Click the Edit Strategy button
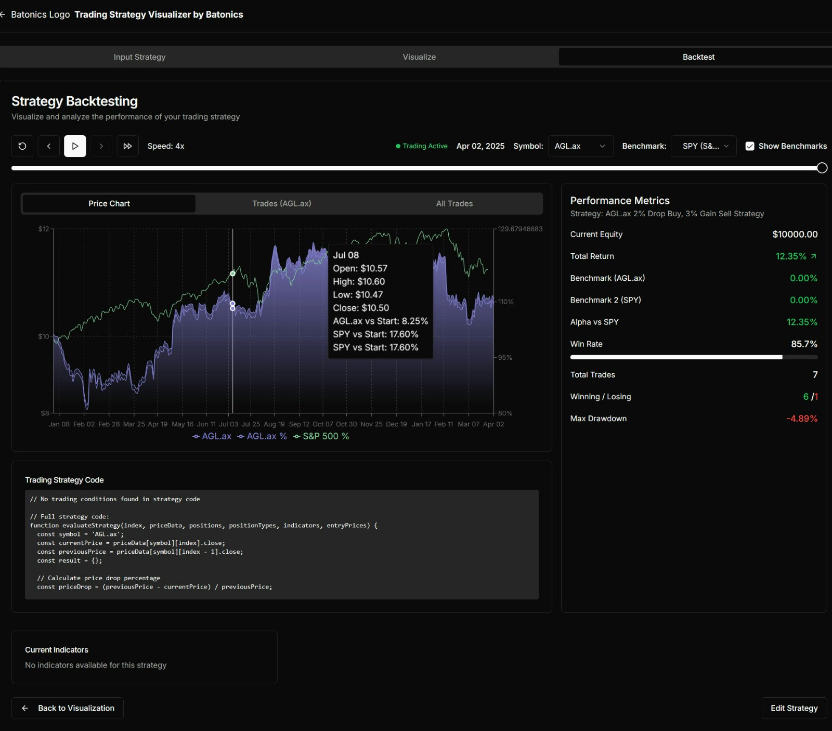 click(794, 708)
